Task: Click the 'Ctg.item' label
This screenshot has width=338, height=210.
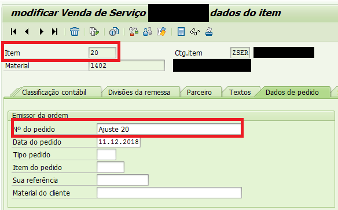Action: pyautogui.click(x=189, y=53)
